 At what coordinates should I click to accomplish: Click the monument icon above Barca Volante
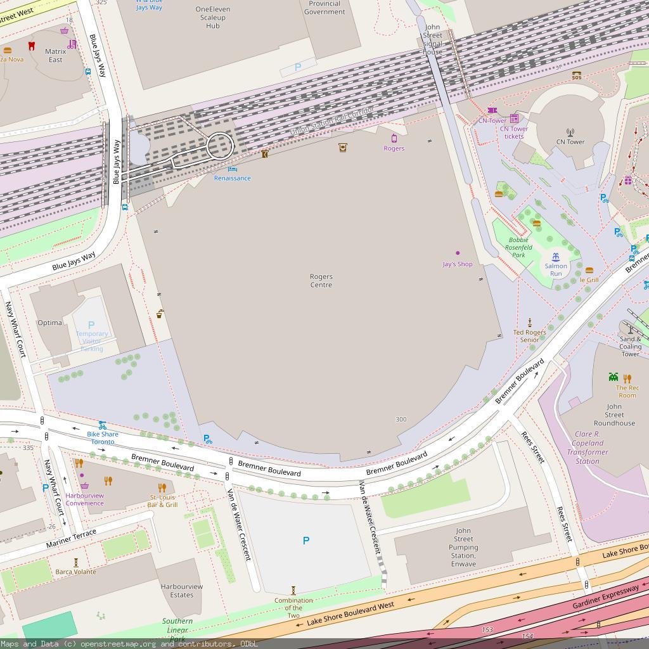[x=76, y=563]
